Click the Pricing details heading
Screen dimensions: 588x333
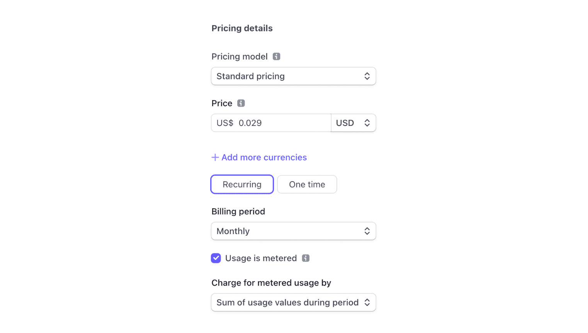pos(242,28)
